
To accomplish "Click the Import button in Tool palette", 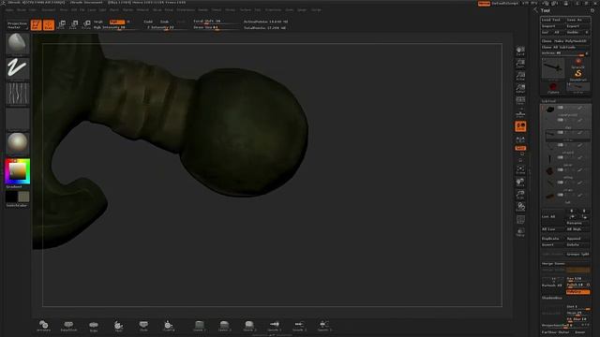I will point(552,26).
